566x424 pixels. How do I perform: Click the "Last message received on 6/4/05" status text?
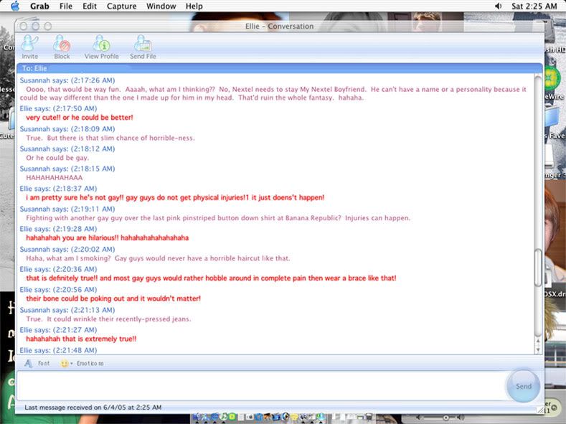pyautogui.click(x=93, y=407)
